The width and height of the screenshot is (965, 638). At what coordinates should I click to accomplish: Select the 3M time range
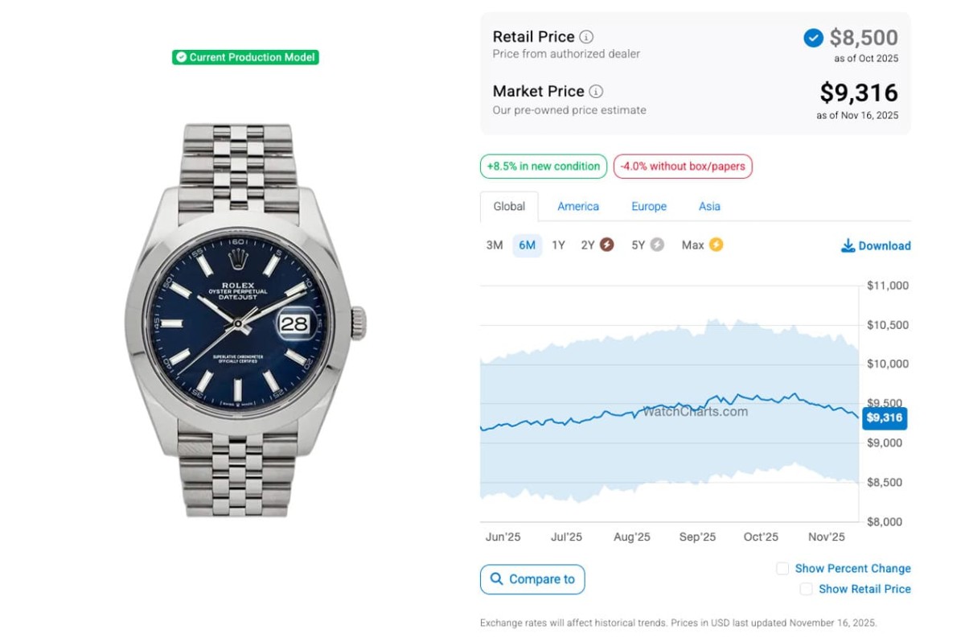(495, 245)
